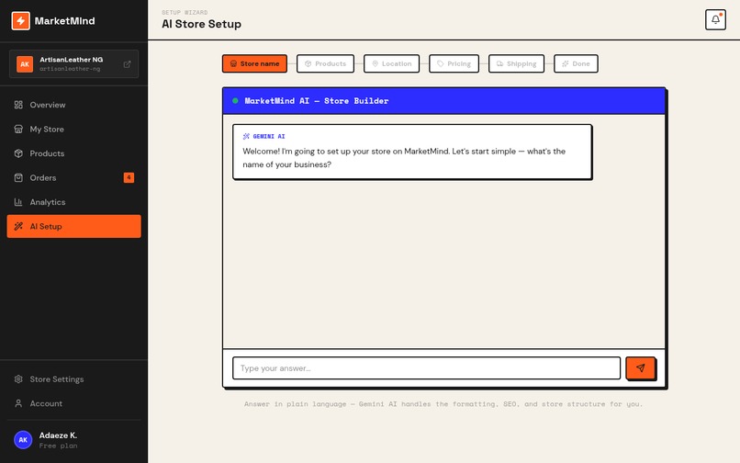Click the AK store avatar badge

click(25, 64)
